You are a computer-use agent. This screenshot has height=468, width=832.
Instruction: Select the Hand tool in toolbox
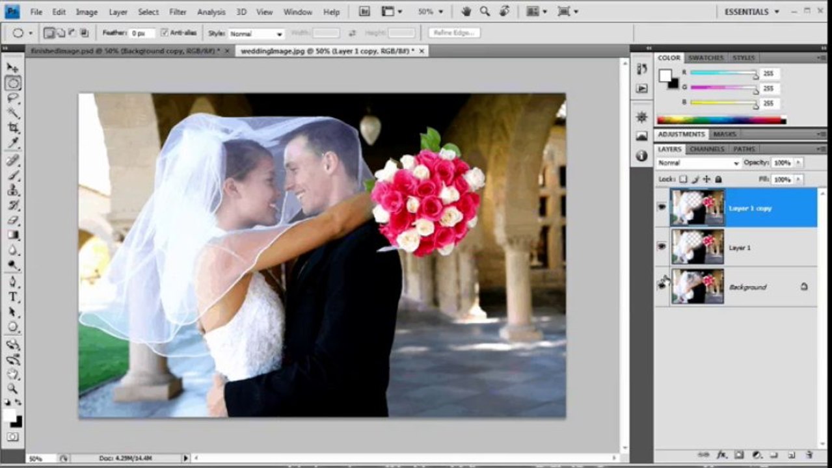pos(13,374)
